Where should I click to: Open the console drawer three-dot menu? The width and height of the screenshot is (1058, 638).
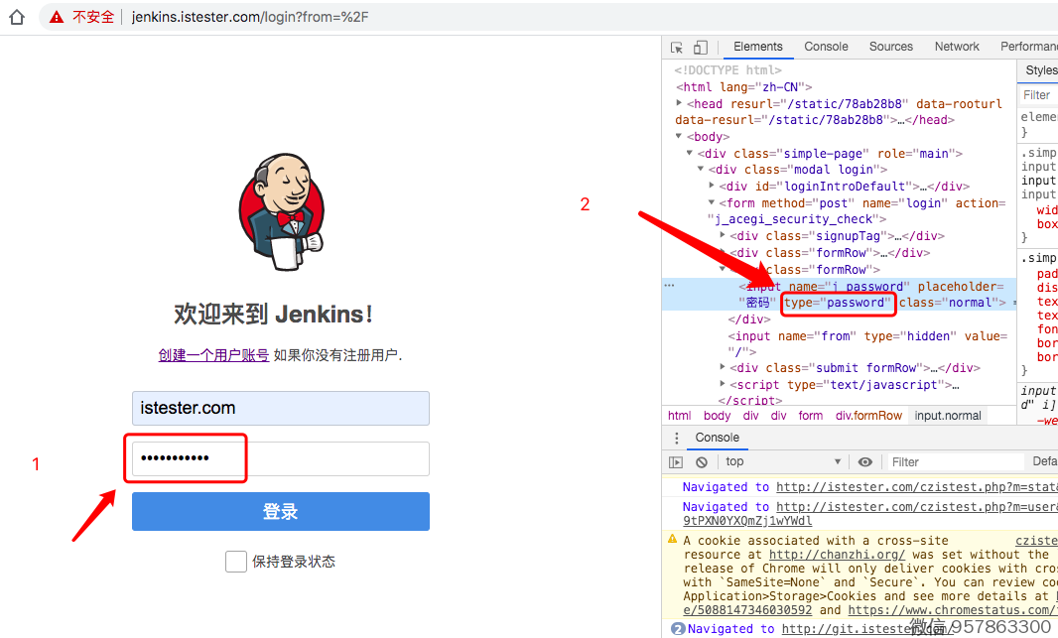(677, 438)
